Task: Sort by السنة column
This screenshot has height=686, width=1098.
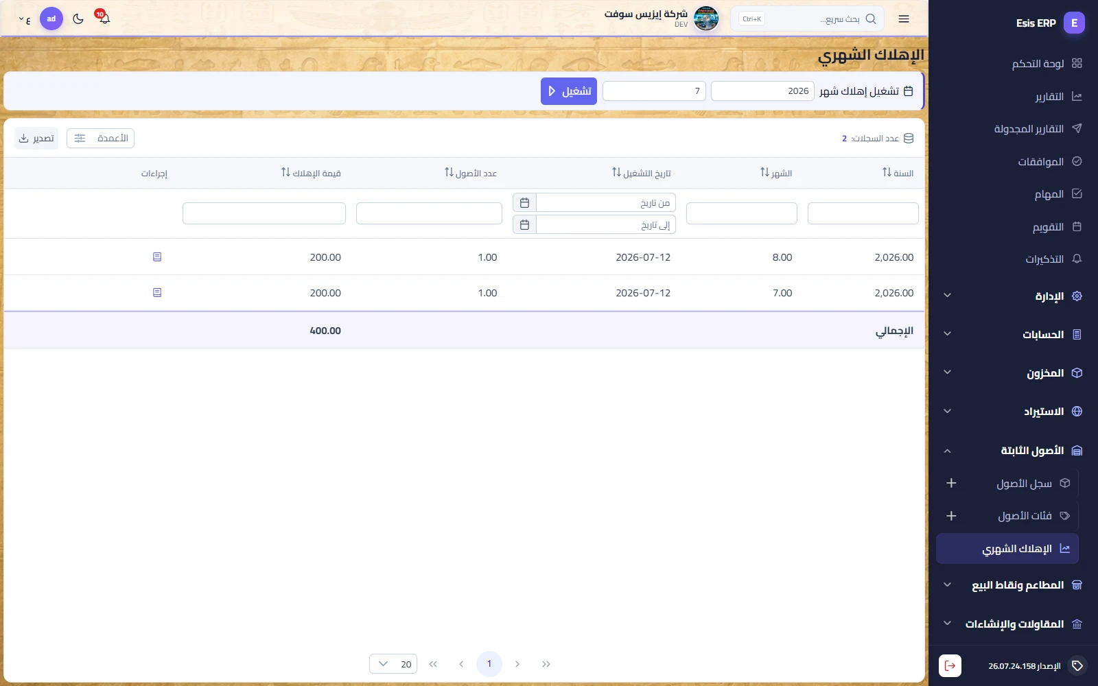Action: (898, 173)
